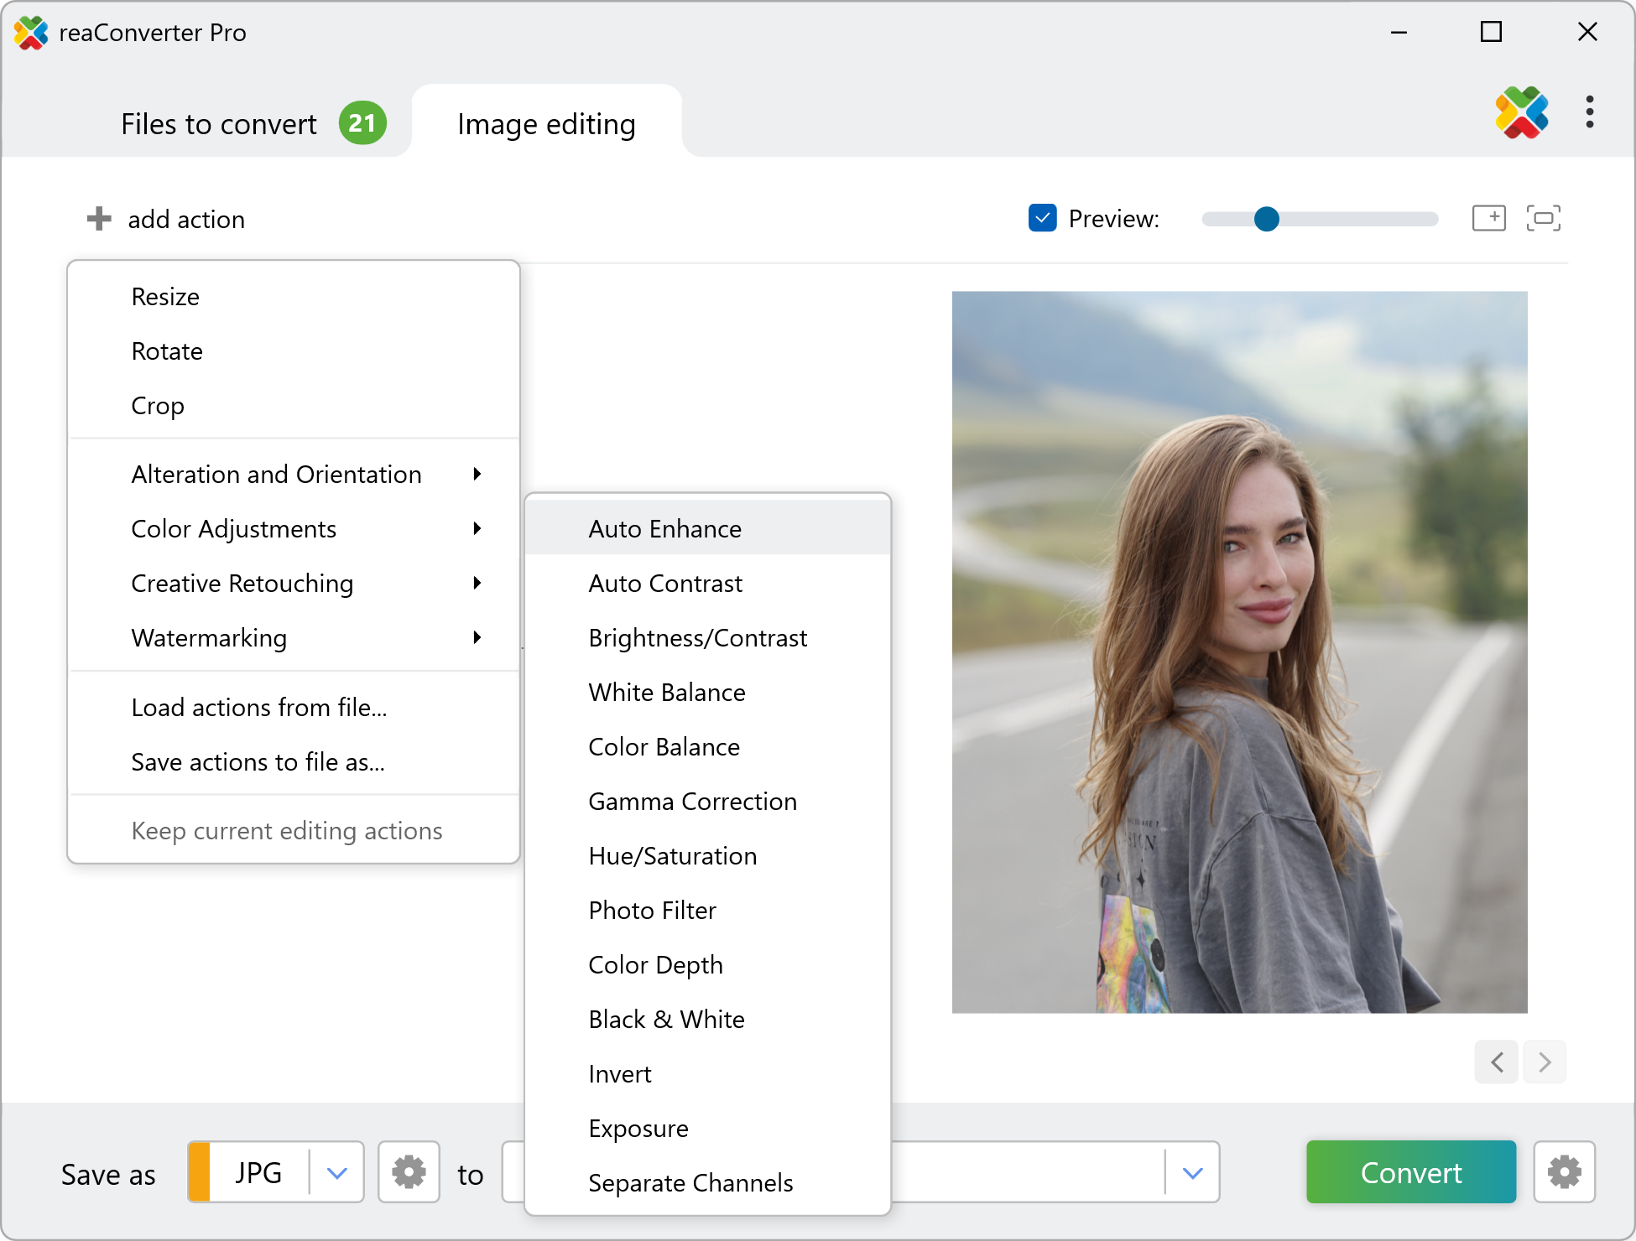Open the three-dot options menu
The height and width of the screenshot is (1241, 1636).
1589,112
